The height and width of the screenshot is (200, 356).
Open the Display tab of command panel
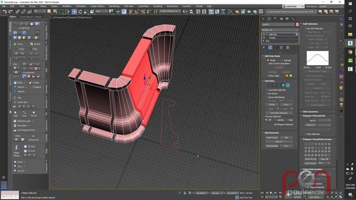287,19
